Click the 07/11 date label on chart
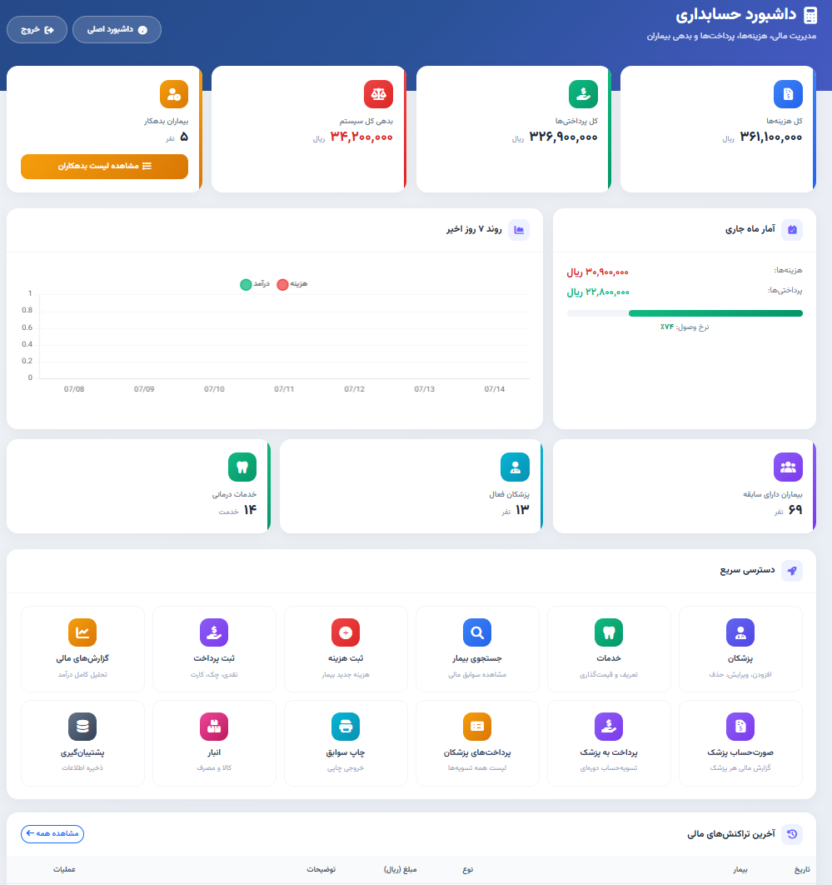832x885 pixels. point(284,389)
